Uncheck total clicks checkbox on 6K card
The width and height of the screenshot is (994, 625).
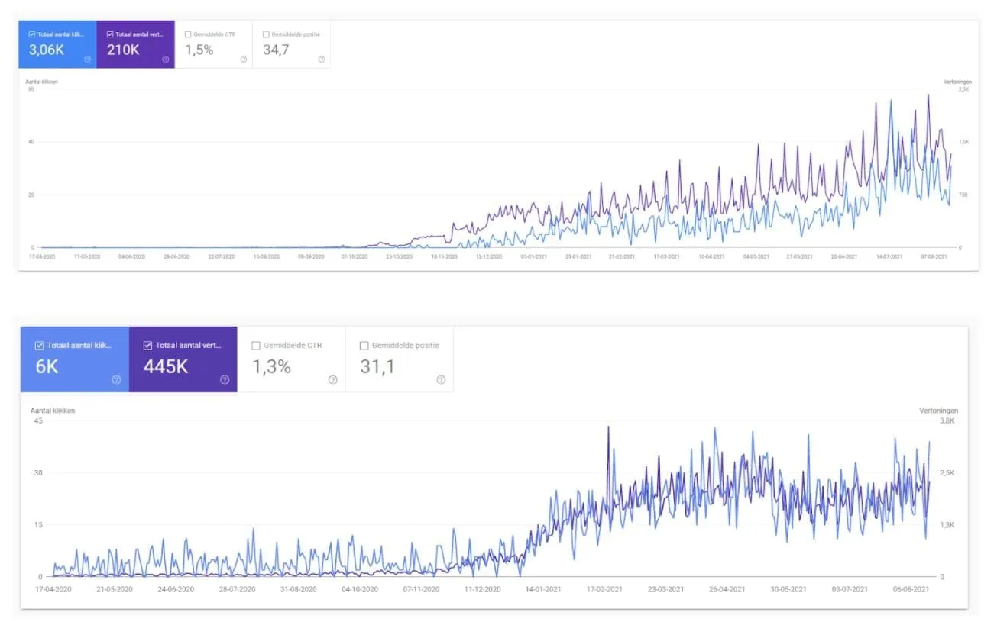(40, 346)
